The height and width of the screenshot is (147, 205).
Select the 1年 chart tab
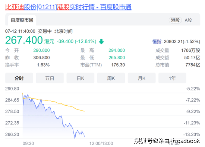[x=172, y=78]
